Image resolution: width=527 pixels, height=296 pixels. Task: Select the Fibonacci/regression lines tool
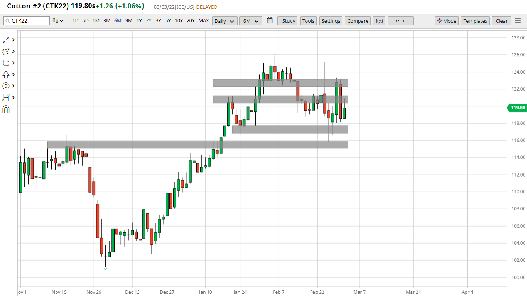(6, 51)
